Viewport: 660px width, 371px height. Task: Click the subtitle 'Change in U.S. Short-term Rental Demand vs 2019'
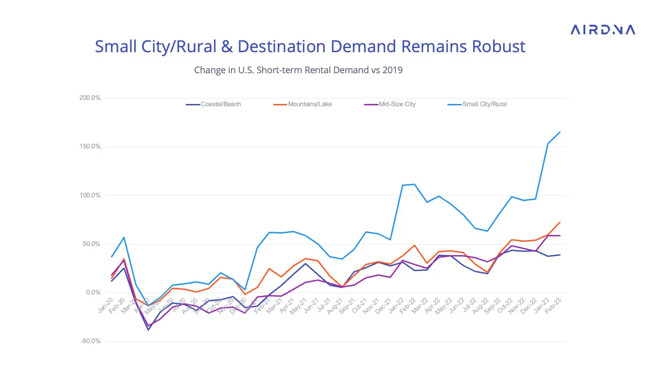(x=298, y=70)
